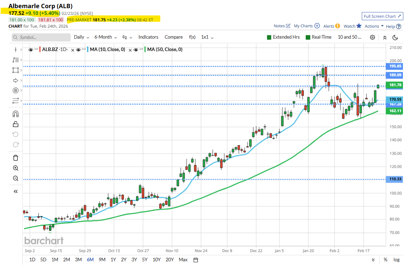Open the Alerts link
The image size is (420, 273).
click(331, 26)
